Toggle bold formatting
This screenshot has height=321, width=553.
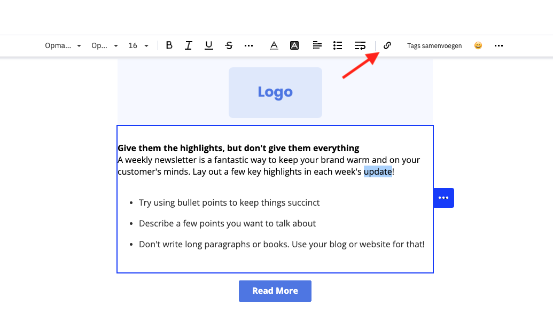coord(169,45)
